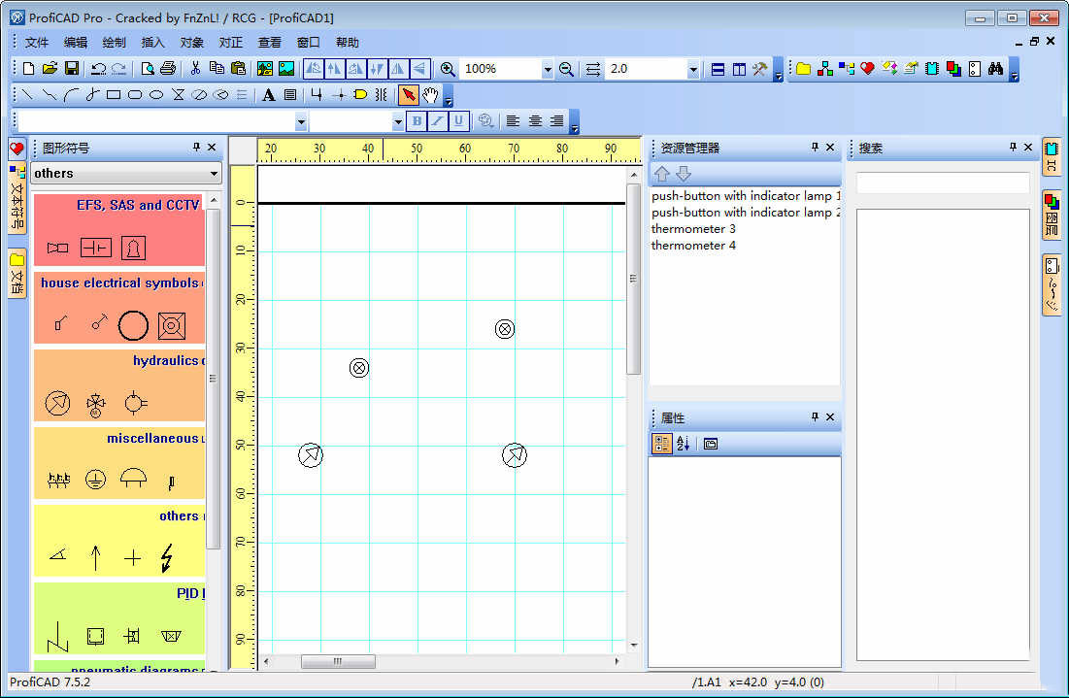Toggle Underline text formatting

point(459,121)
